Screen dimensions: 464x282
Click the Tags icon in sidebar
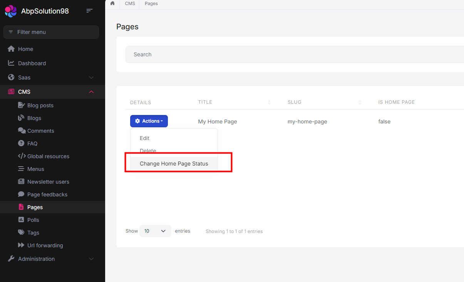click(x=22, y=233)
